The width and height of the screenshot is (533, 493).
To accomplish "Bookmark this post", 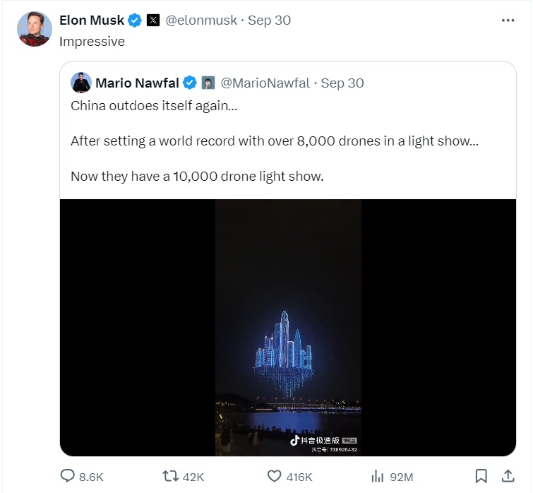I will (x=481, y=476).
